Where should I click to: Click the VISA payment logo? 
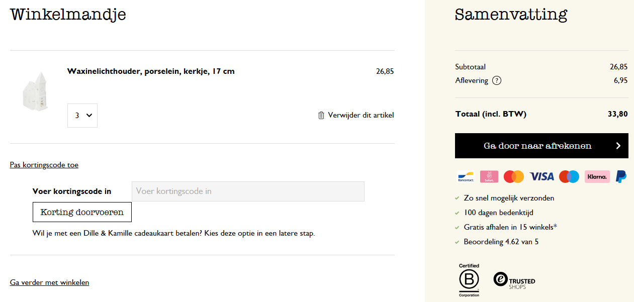[x=541, y=176]
